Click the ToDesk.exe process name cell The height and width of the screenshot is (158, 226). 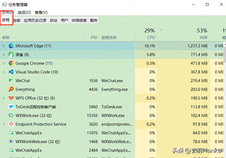pos(112,107)
